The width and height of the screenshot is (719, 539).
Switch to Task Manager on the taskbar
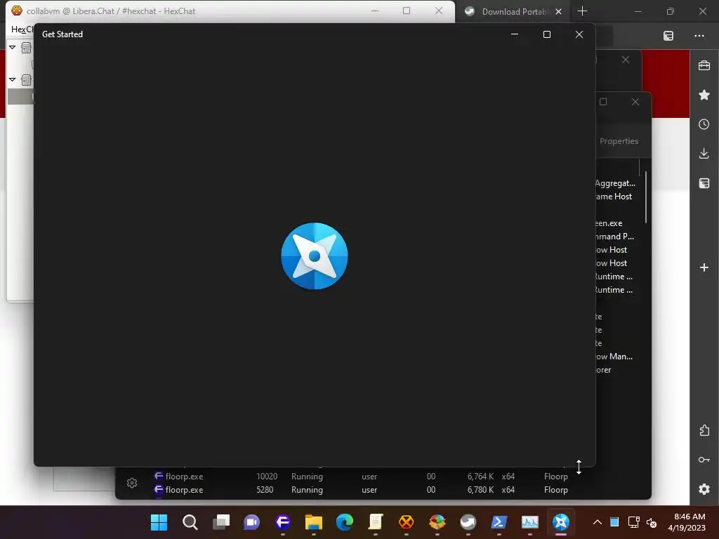coord(530,522)
